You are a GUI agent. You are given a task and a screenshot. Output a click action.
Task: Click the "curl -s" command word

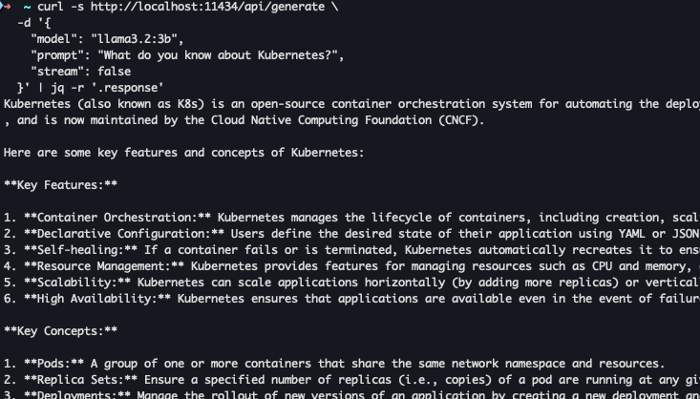click(60, 7)
